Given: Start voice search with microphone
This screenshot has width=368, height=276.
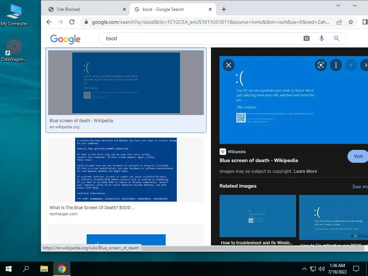Looking at the screenshot, I should pyautogui.click(x=322, y=38).
